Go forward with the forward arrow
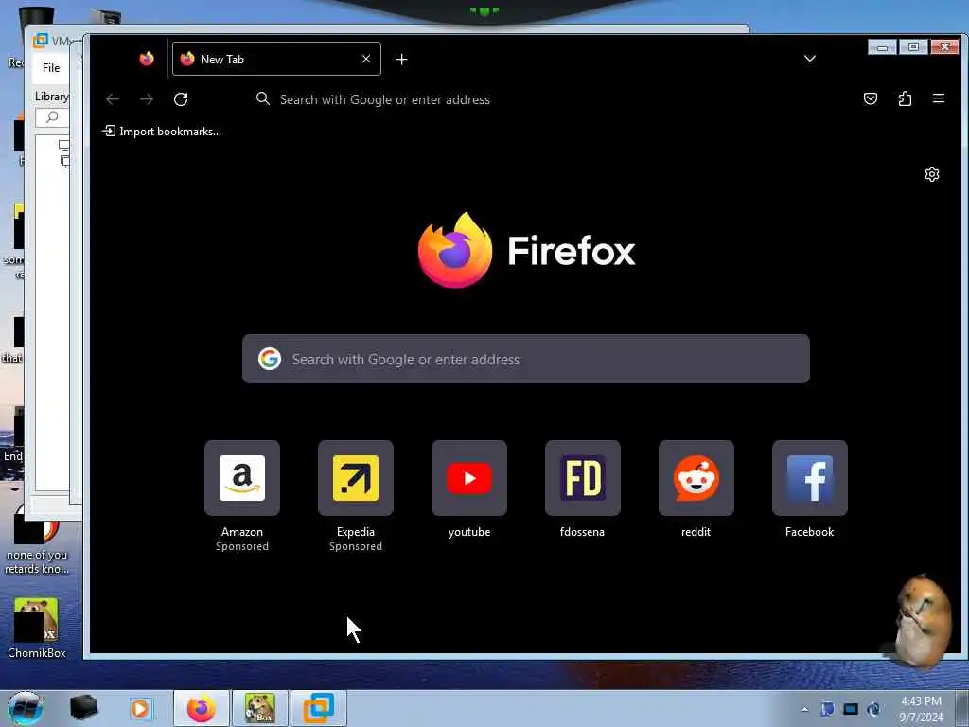The width and height of the screenshot is (969, 727). pyautogui.click(x=147, y=98)
